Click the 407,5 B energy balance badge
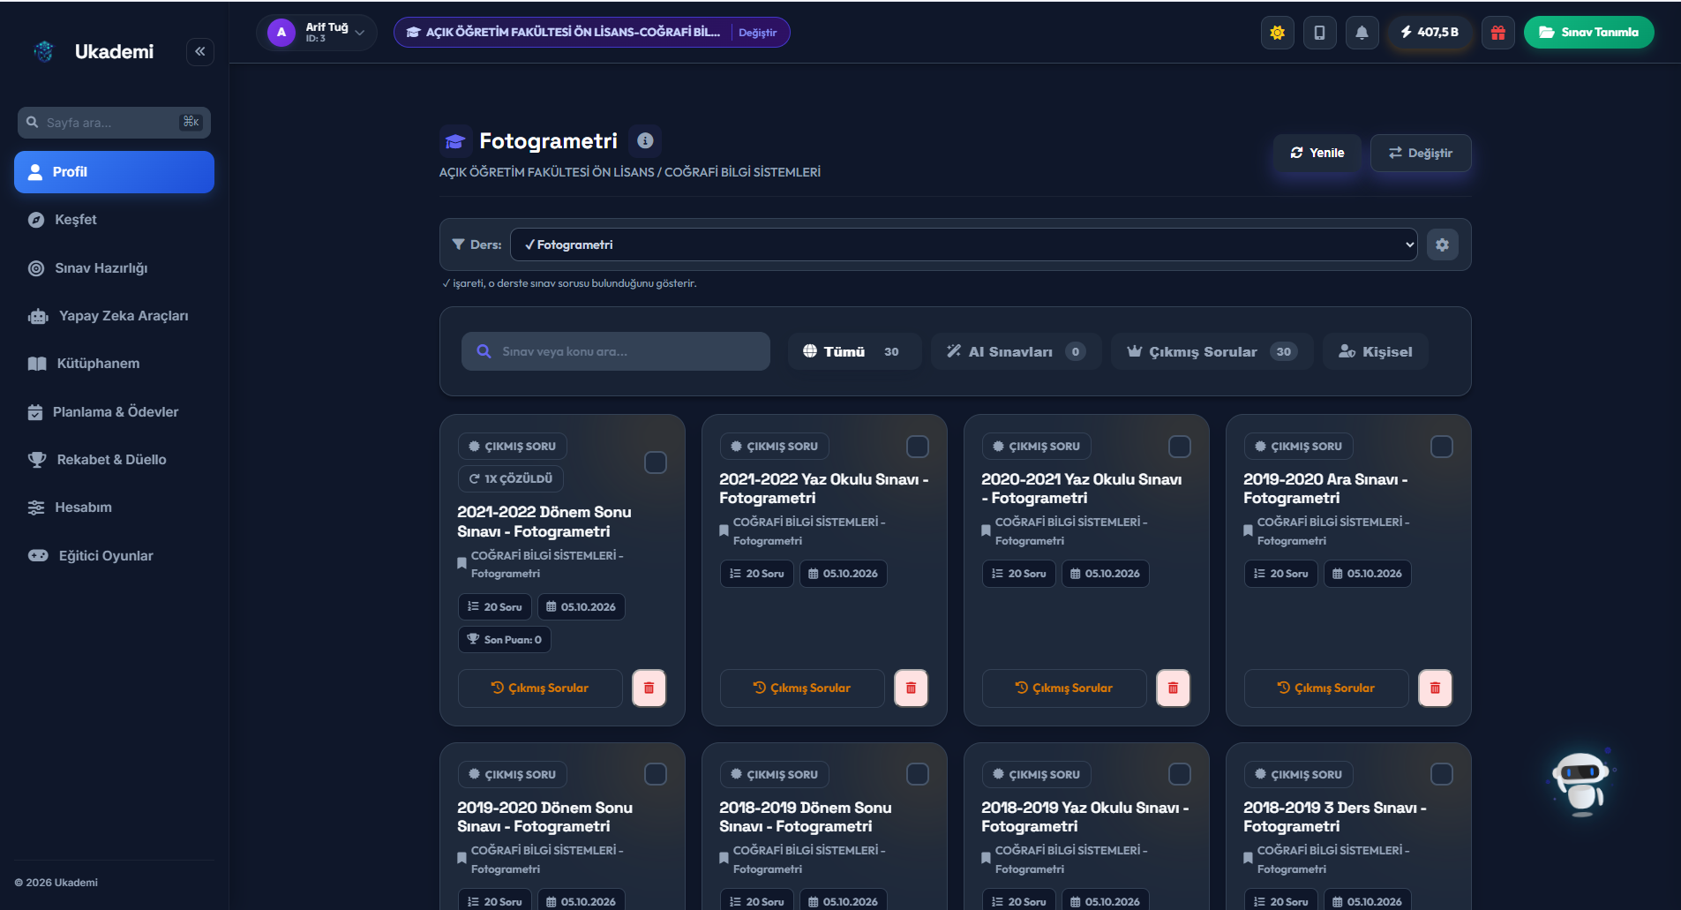This screenshot has width=1681, height=910. coord(1430,33)
